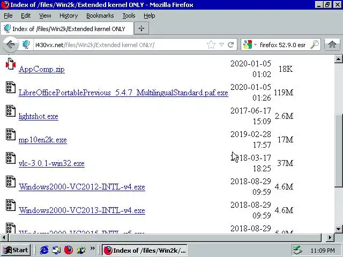
Task: Click the binary file icon beside Windows2000-VC2012
Action: pos(11,182)
